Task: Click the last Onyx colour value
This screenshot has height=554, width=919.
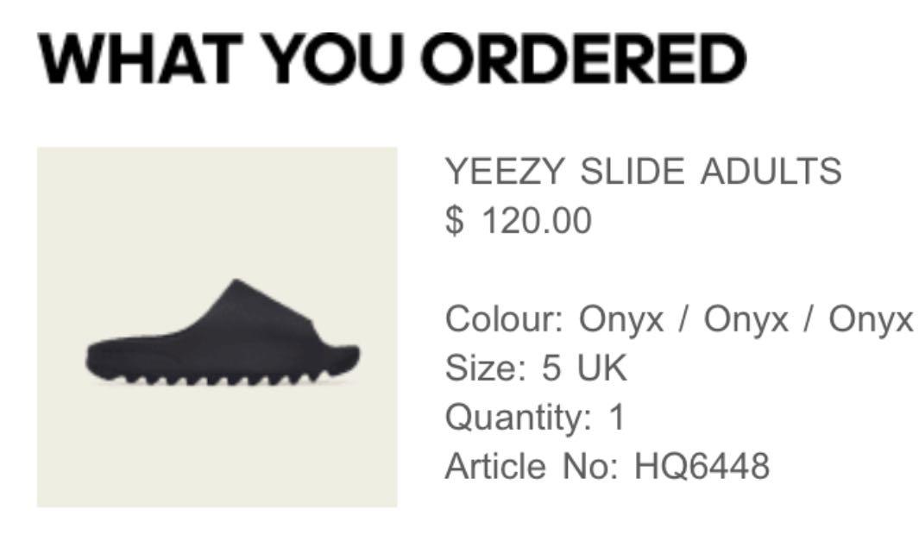Action: [x=871, y=321]
